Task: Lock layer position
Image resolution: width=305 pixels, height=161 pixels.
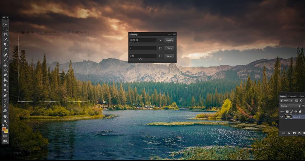Action: (296, 112)
